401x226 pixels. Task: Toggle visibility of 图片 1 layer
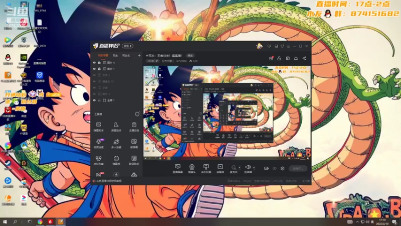pos(94,69)
